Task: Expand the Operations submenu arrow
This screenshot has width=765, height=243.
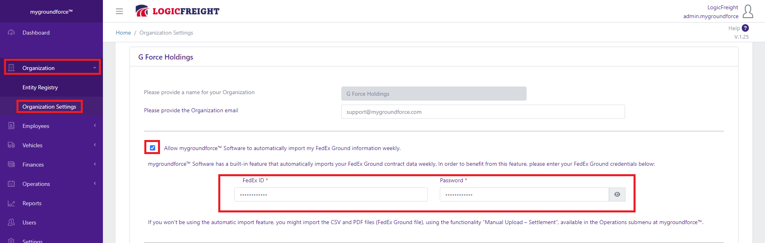Action: [95, 183]
